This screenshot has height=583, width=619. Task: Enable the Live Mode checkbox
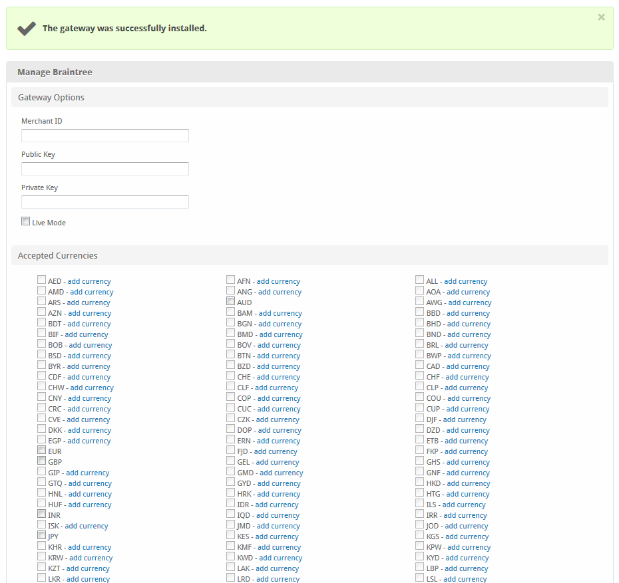(26, 222)
